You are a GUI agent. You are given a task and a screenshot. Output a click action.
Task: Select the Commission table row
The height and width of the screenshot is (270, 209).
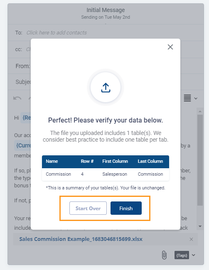tap(106, 174)
